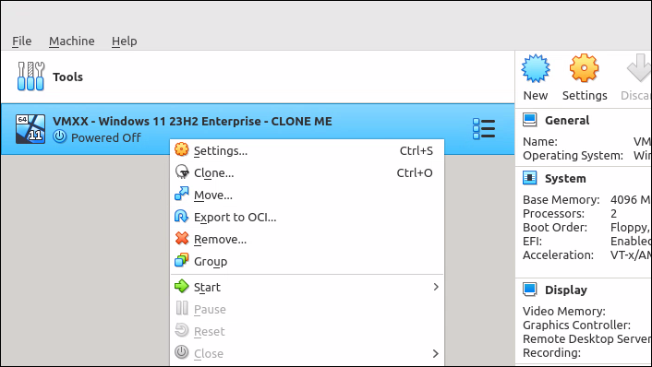Viewport: 652px width, 367px height.
Task: Open the Help menu
Action: 125,41
